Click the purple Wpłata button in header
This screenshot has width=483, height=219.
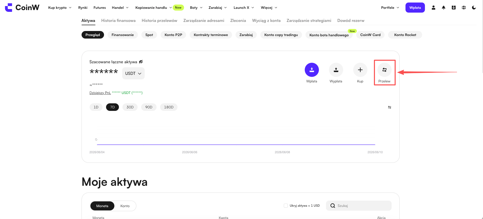(x=415, y=8)
